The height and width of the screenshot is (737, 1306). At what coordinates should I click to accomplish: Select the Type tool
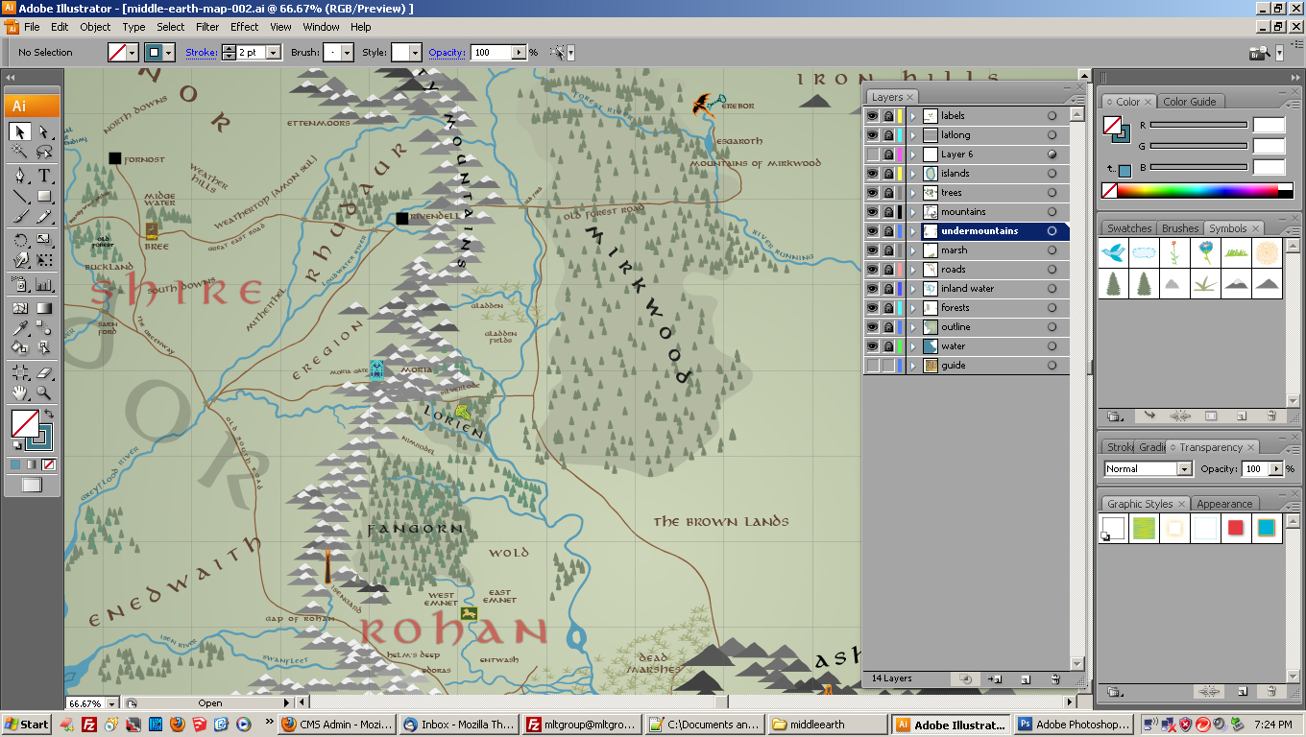click(43, 174)
